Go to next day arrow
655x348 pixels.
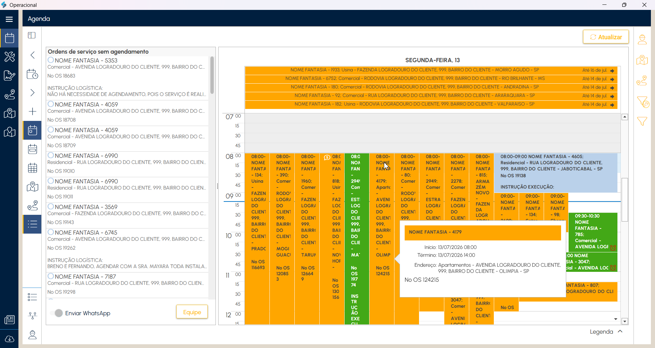pyautogui.click(x=32, y=93)
